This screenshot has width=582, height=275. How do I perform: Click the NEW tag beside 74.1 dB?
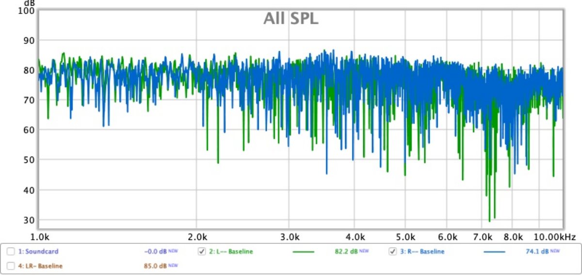555,251
